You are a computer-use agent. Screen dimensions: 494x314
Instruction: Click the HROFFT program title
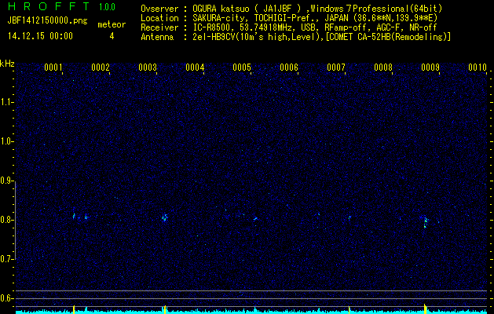tap(49, 6)
